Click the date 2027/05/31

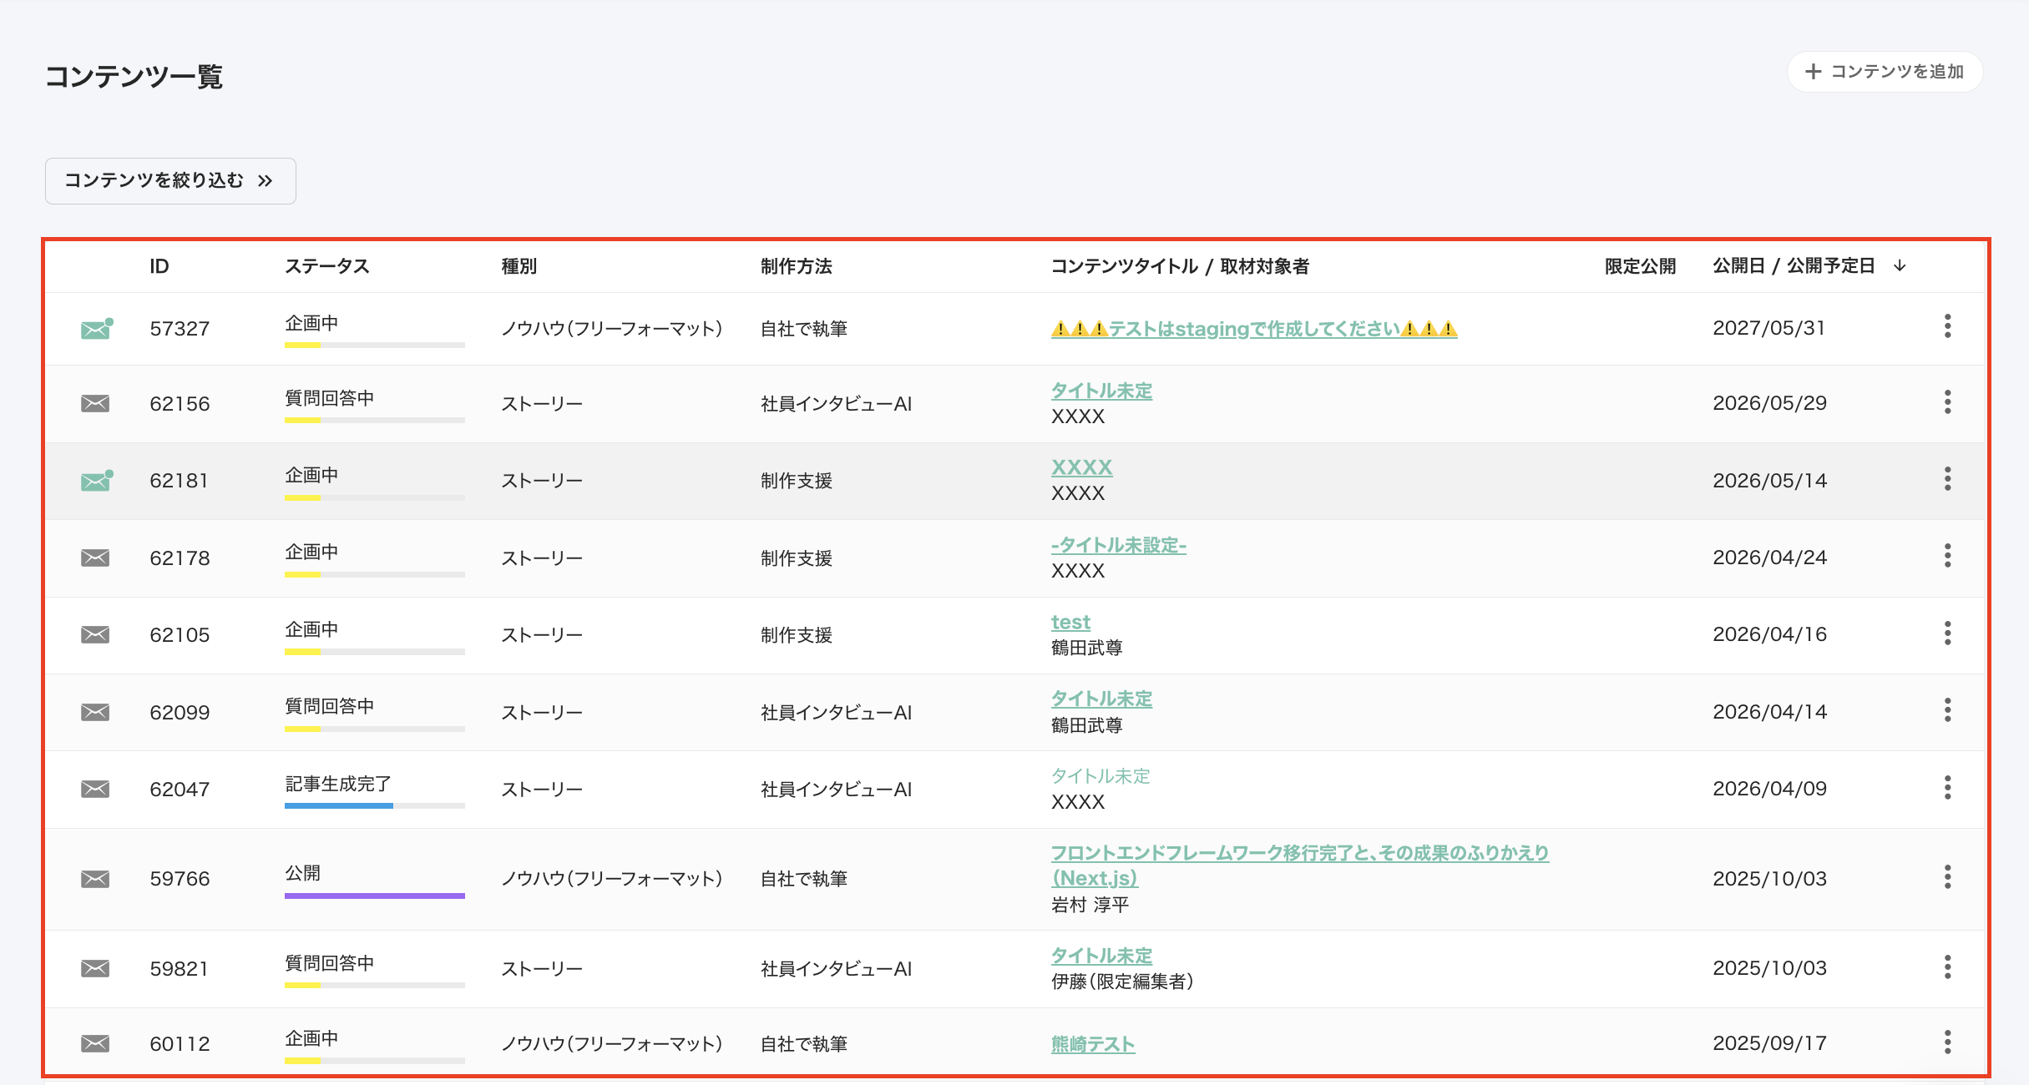point(1769,328)
